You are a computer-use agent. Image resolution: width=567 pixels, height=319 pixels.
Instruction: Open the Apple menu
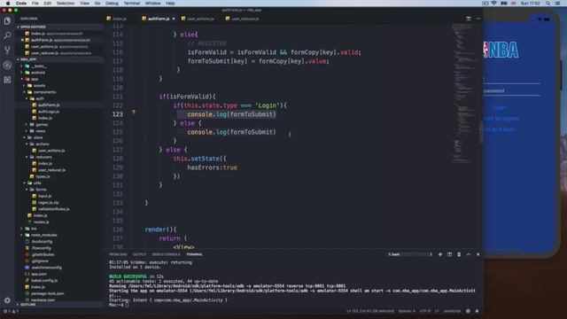pyautogui.click(x=8, y=4)
